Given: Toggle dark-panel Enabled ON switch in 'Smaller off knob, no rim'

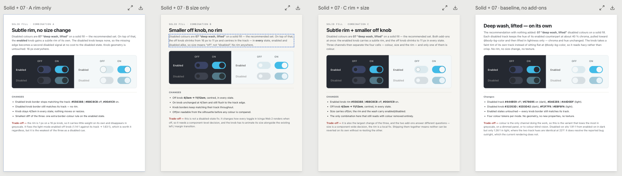Looking at the screenshot, I should point(219,65).
